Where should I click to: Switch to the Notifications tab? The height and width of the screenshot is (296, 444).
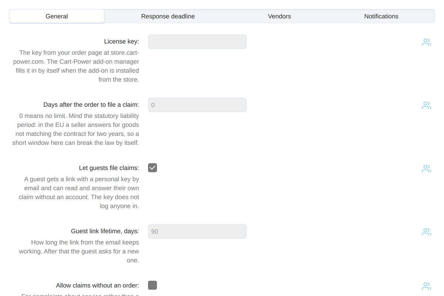[381, 16]
